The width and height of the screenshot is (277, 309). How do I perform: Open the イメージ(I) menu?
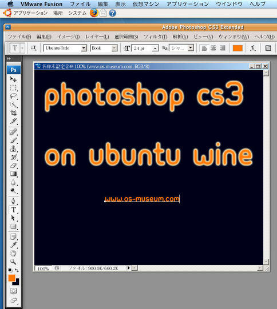tap(69, 37)
